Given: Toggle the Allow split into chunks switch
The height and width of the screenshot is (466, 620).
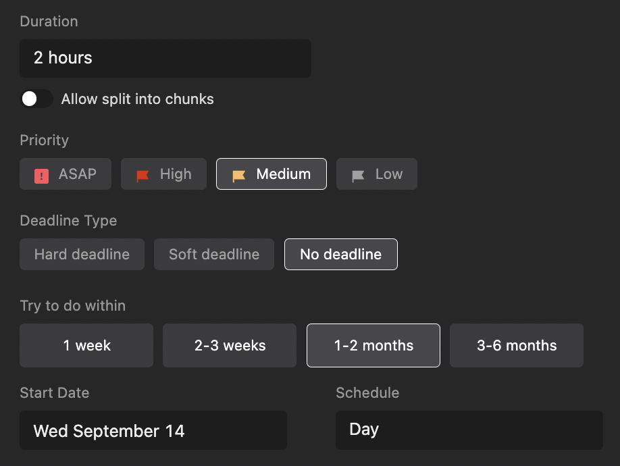Looking at the screenshot, I should (36, 99).
